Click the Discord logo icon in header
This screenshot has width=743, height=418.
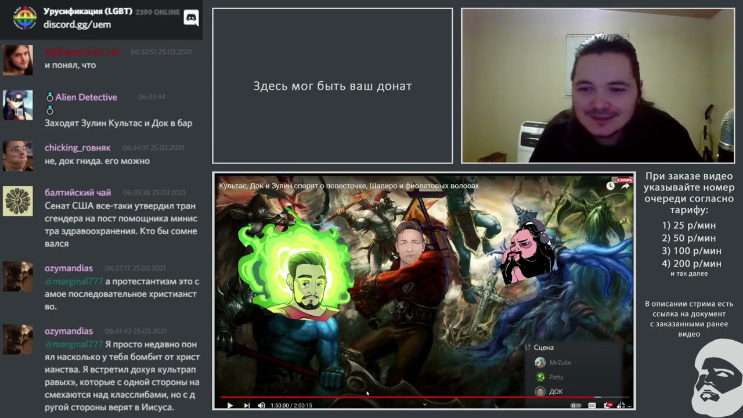191,18
